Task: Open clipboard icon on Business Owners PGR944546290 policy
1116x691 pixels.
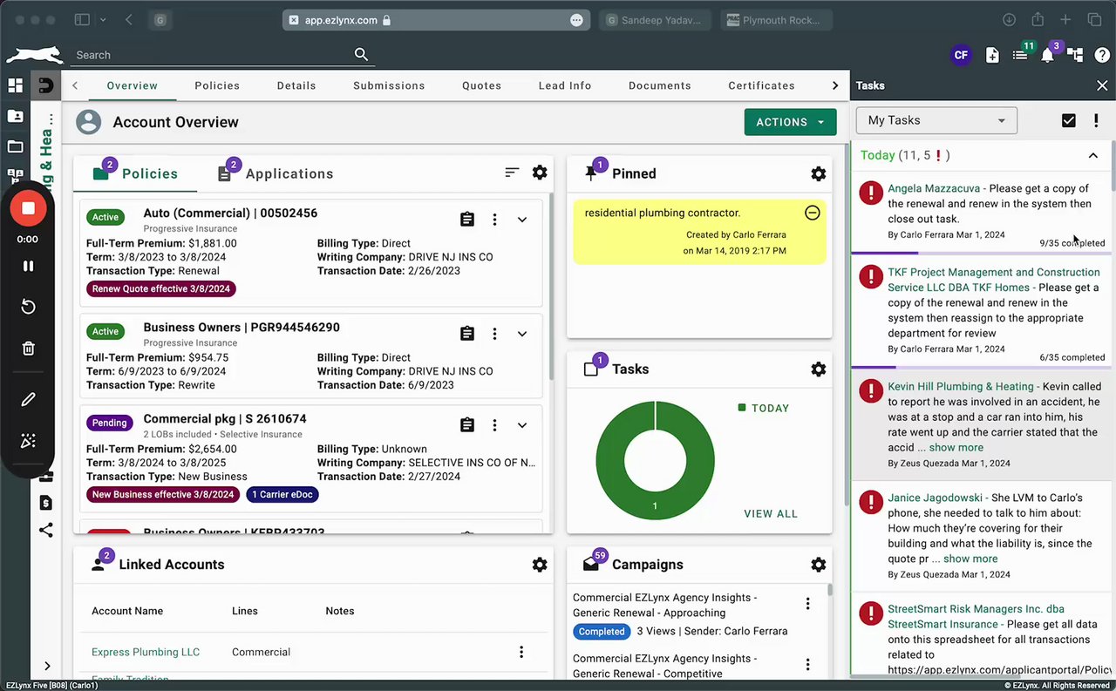Action: point(467,334)
